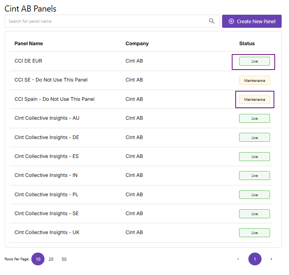Screen dimensions: 289x275
Task: Click Live status of Collective Insights - AU
Action: point(255,119)
